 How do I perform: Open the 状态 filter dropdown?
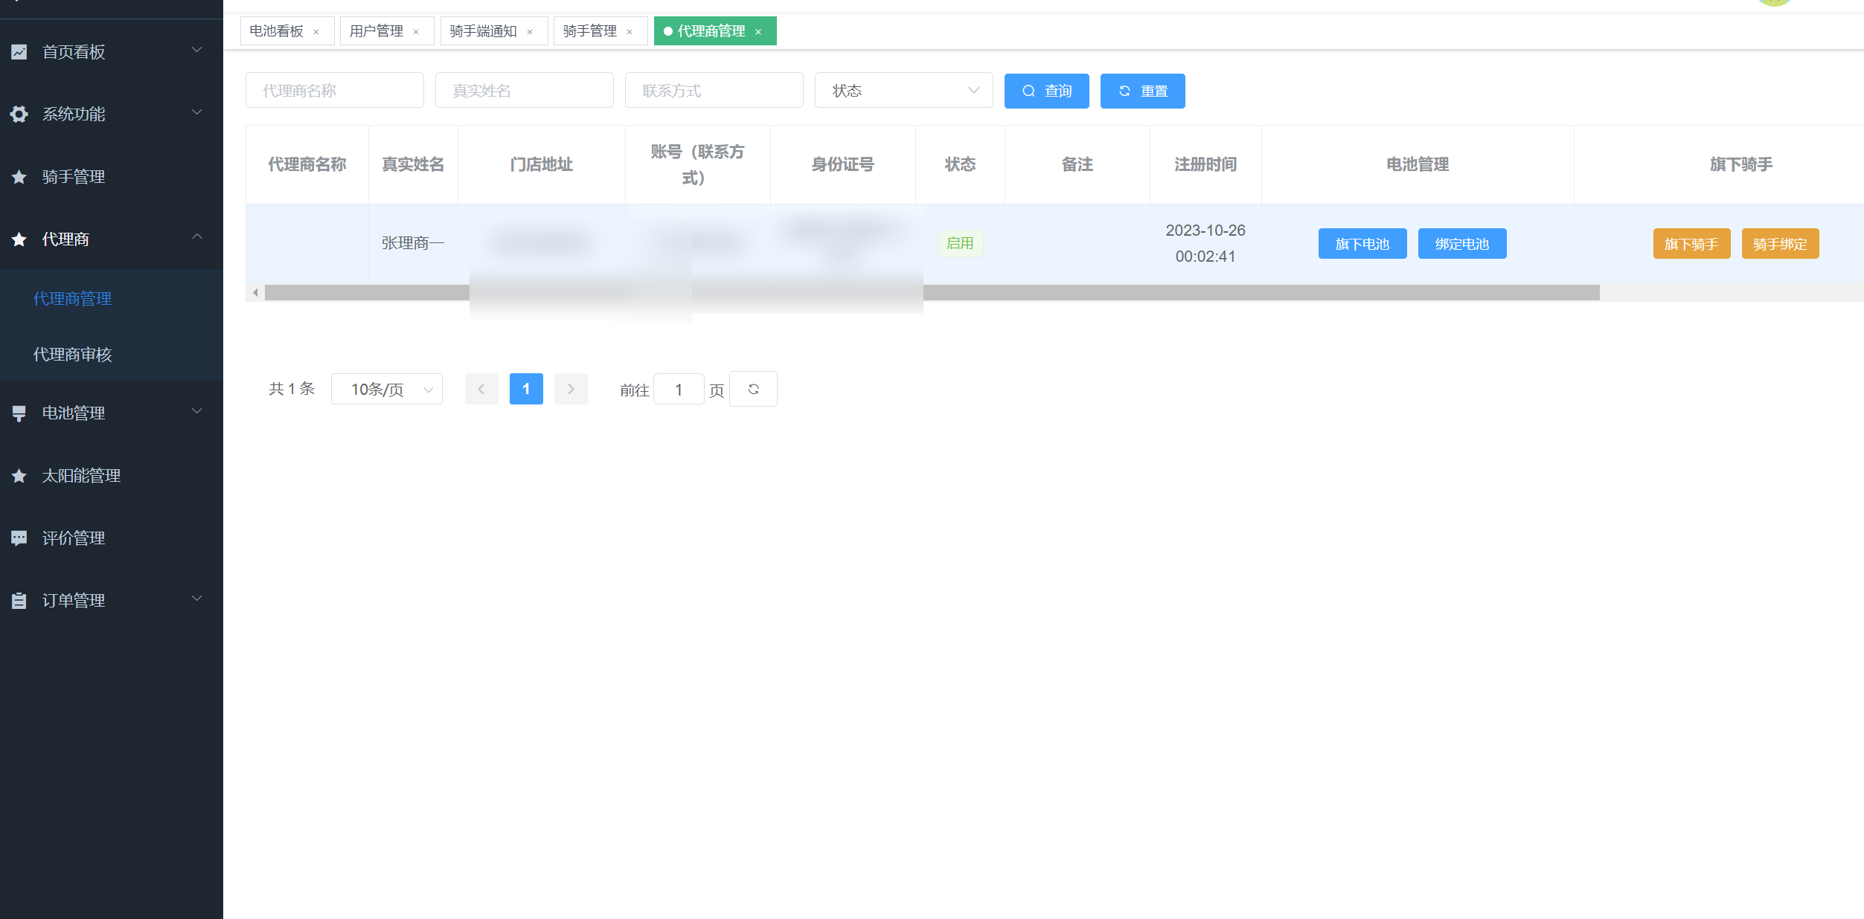903,91
